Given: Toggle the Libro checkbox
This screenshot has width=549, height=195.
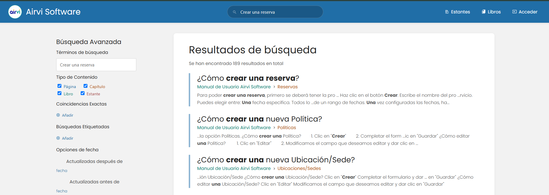Looking at the screenshot, I should point(59,93).
